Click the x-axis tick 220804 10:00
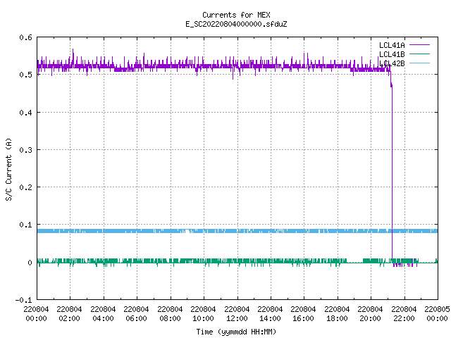The height and width of the screenshot is (338, 451). [203, 314]
